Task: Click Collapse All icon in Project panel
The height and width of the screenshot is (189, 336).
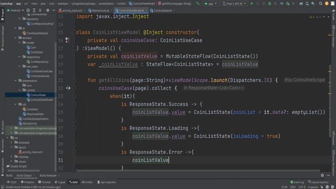Action: pyautogui.click(x=40, y=10)
